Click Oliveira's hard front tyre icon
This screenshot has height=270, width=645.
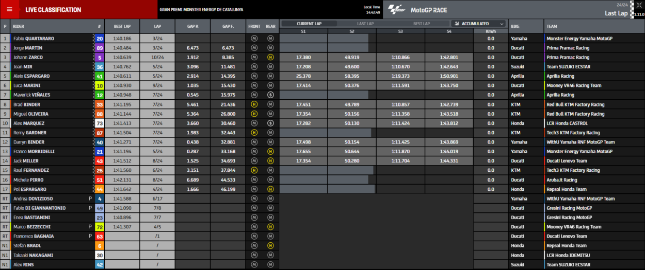tap(254, 114)
